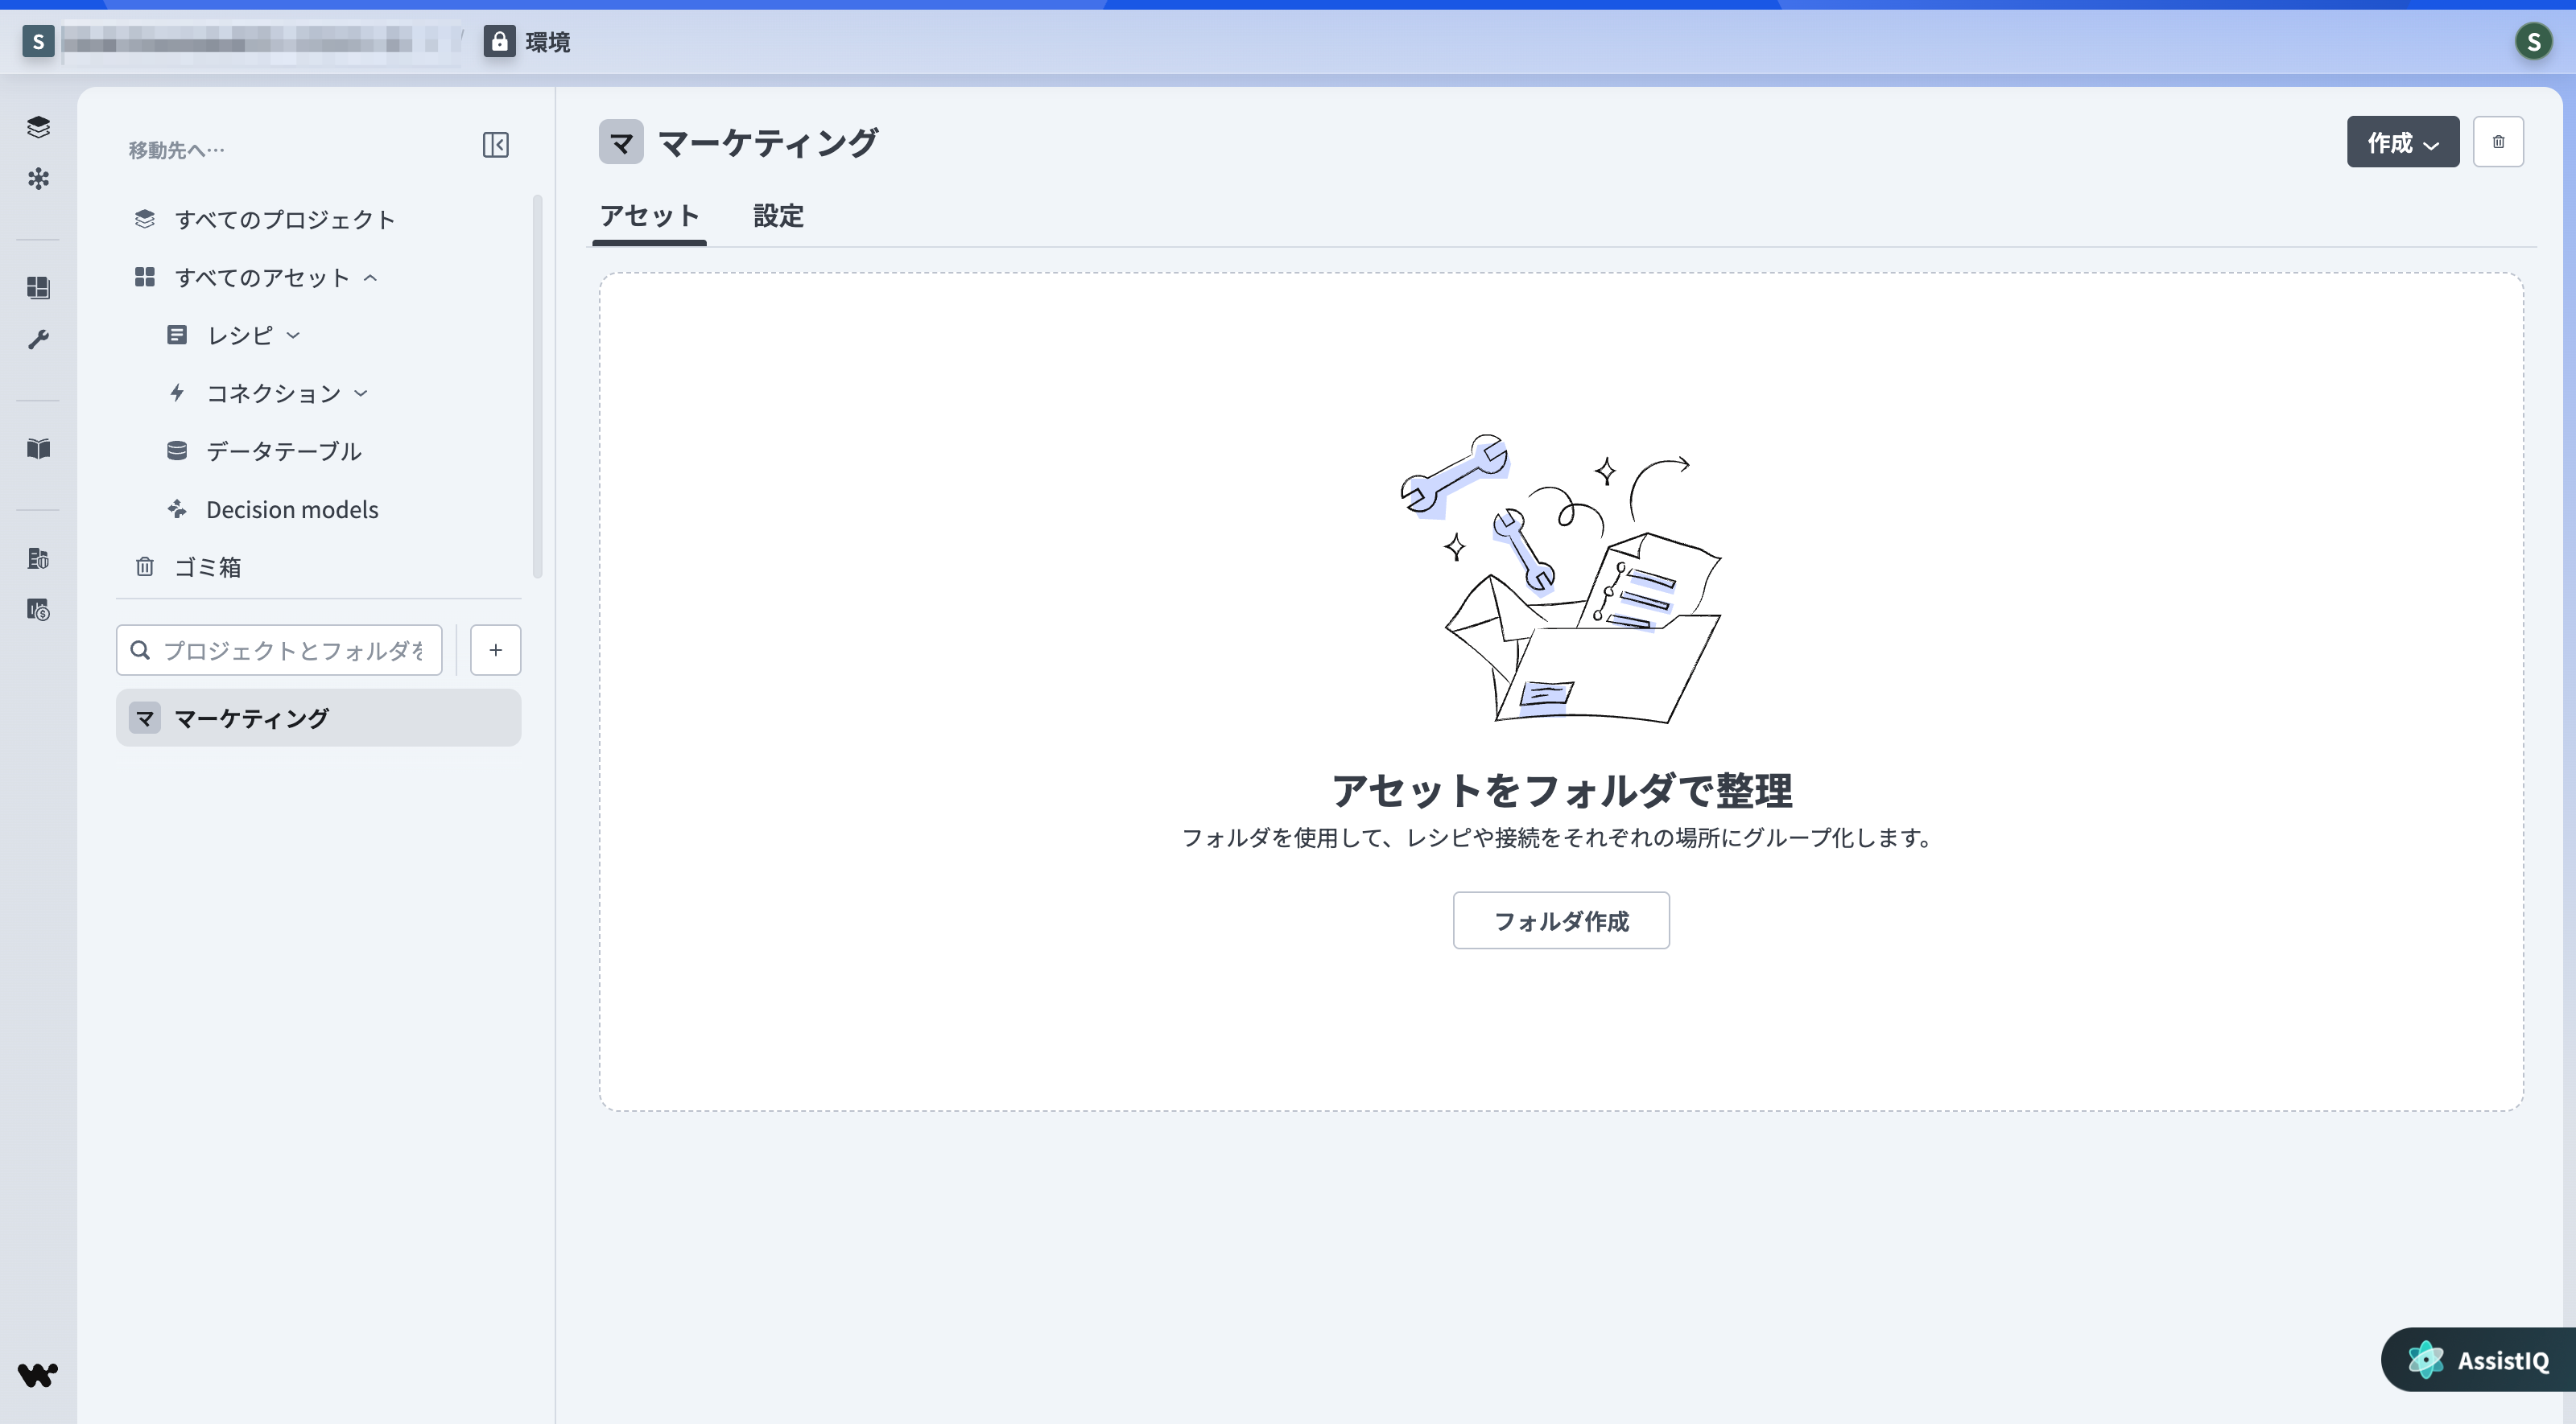Click the wrench tools icon in left rail
The width and height of the screenshot is (2576, 1424).
(x=38, y=340)
